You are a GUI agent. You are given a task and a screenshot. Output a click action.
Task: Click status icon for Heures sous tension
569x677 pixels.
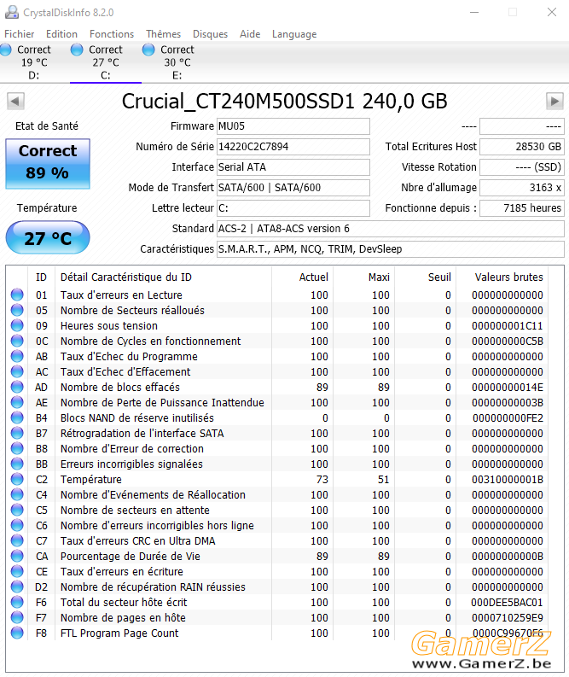(17, 325)
